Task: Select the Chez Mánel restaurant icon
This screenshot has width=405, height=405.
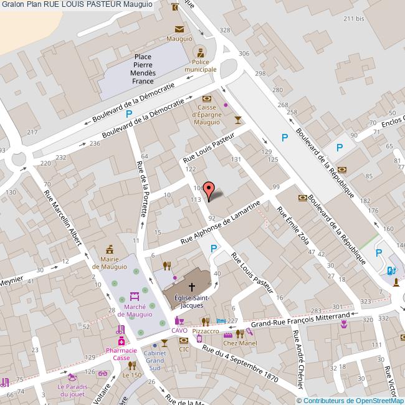Action: point(239,333)
